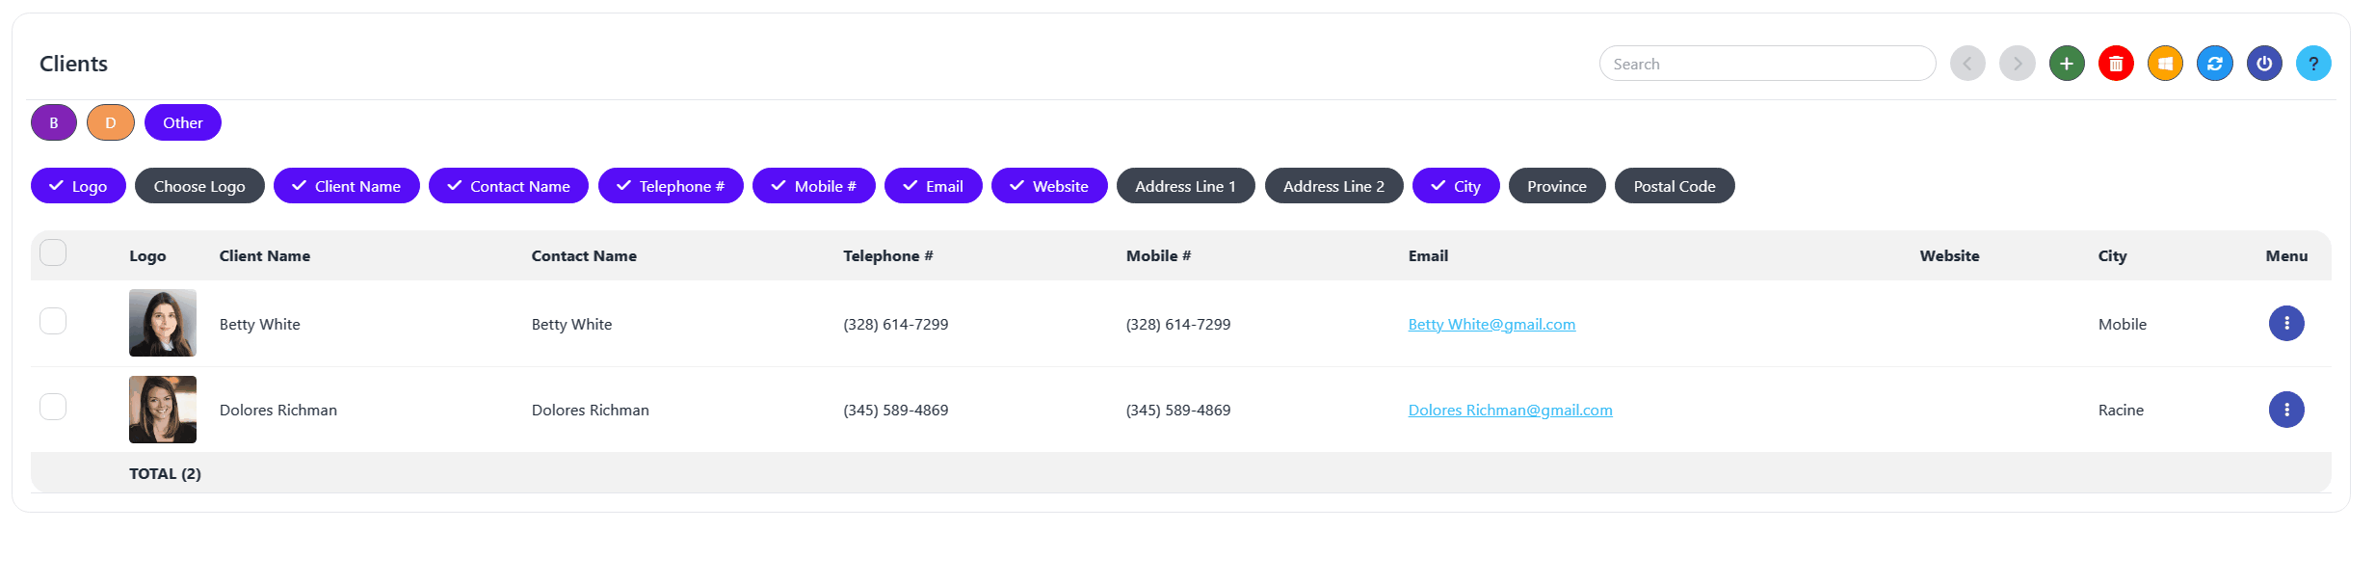Open Betty White email link
Viewport: 2375px width, 584px height.
(1491, 325)
